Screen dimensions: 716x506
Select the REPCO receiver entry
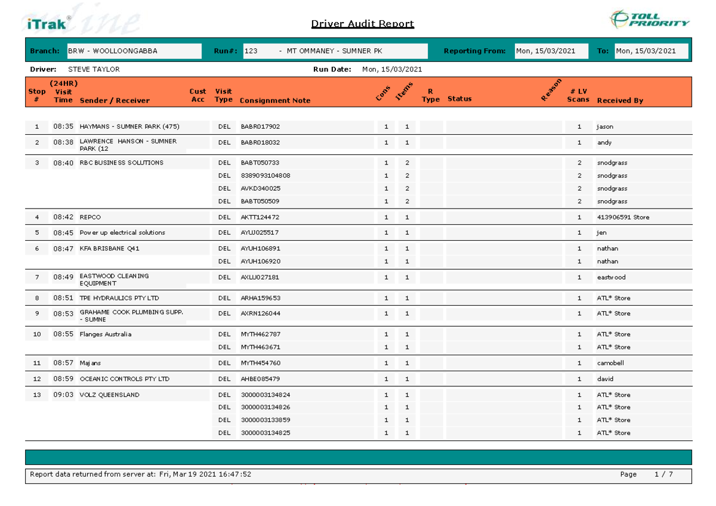pyautogui.click(x=90, y=218)
